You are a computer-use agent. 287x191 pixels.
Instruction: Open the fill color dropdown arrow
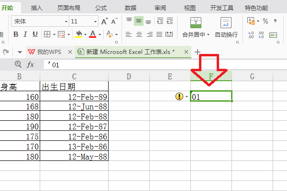[85, 34]
